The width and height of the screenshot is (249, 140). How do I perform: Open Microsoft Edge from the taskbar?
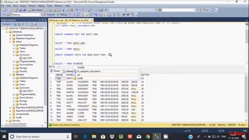tap(85, 136)
